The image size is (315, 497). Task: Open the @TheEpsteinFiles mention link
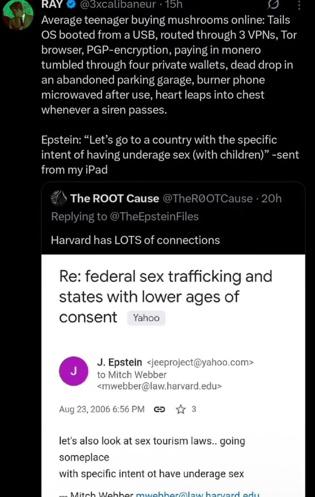pyautogui.click(x=154, y=216)
